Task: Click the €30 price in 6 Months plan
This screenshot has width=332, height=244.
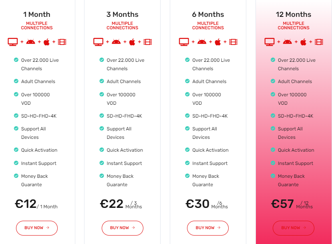Action: pyautogui.click(x=197, y=204)
